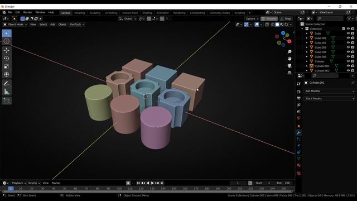Switch perspective/orthographic grid icon

tap(290, 73)
